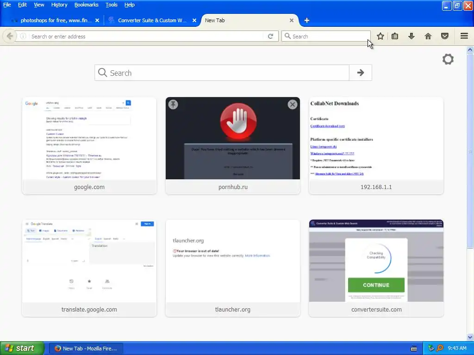
Task: Click the network tray icon
Action: (431, 349)
